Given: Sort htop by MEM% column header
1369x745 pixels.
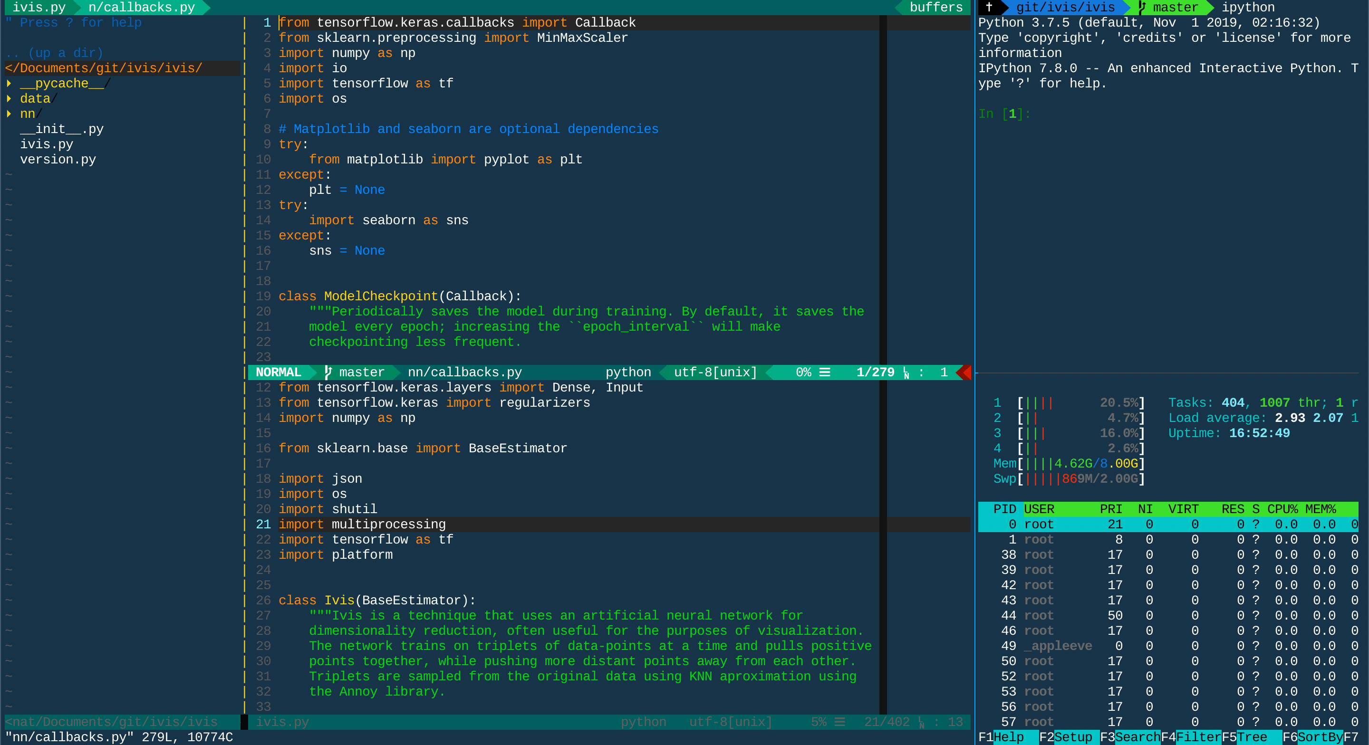Looking at the screenshot, I should (1320, 509).
